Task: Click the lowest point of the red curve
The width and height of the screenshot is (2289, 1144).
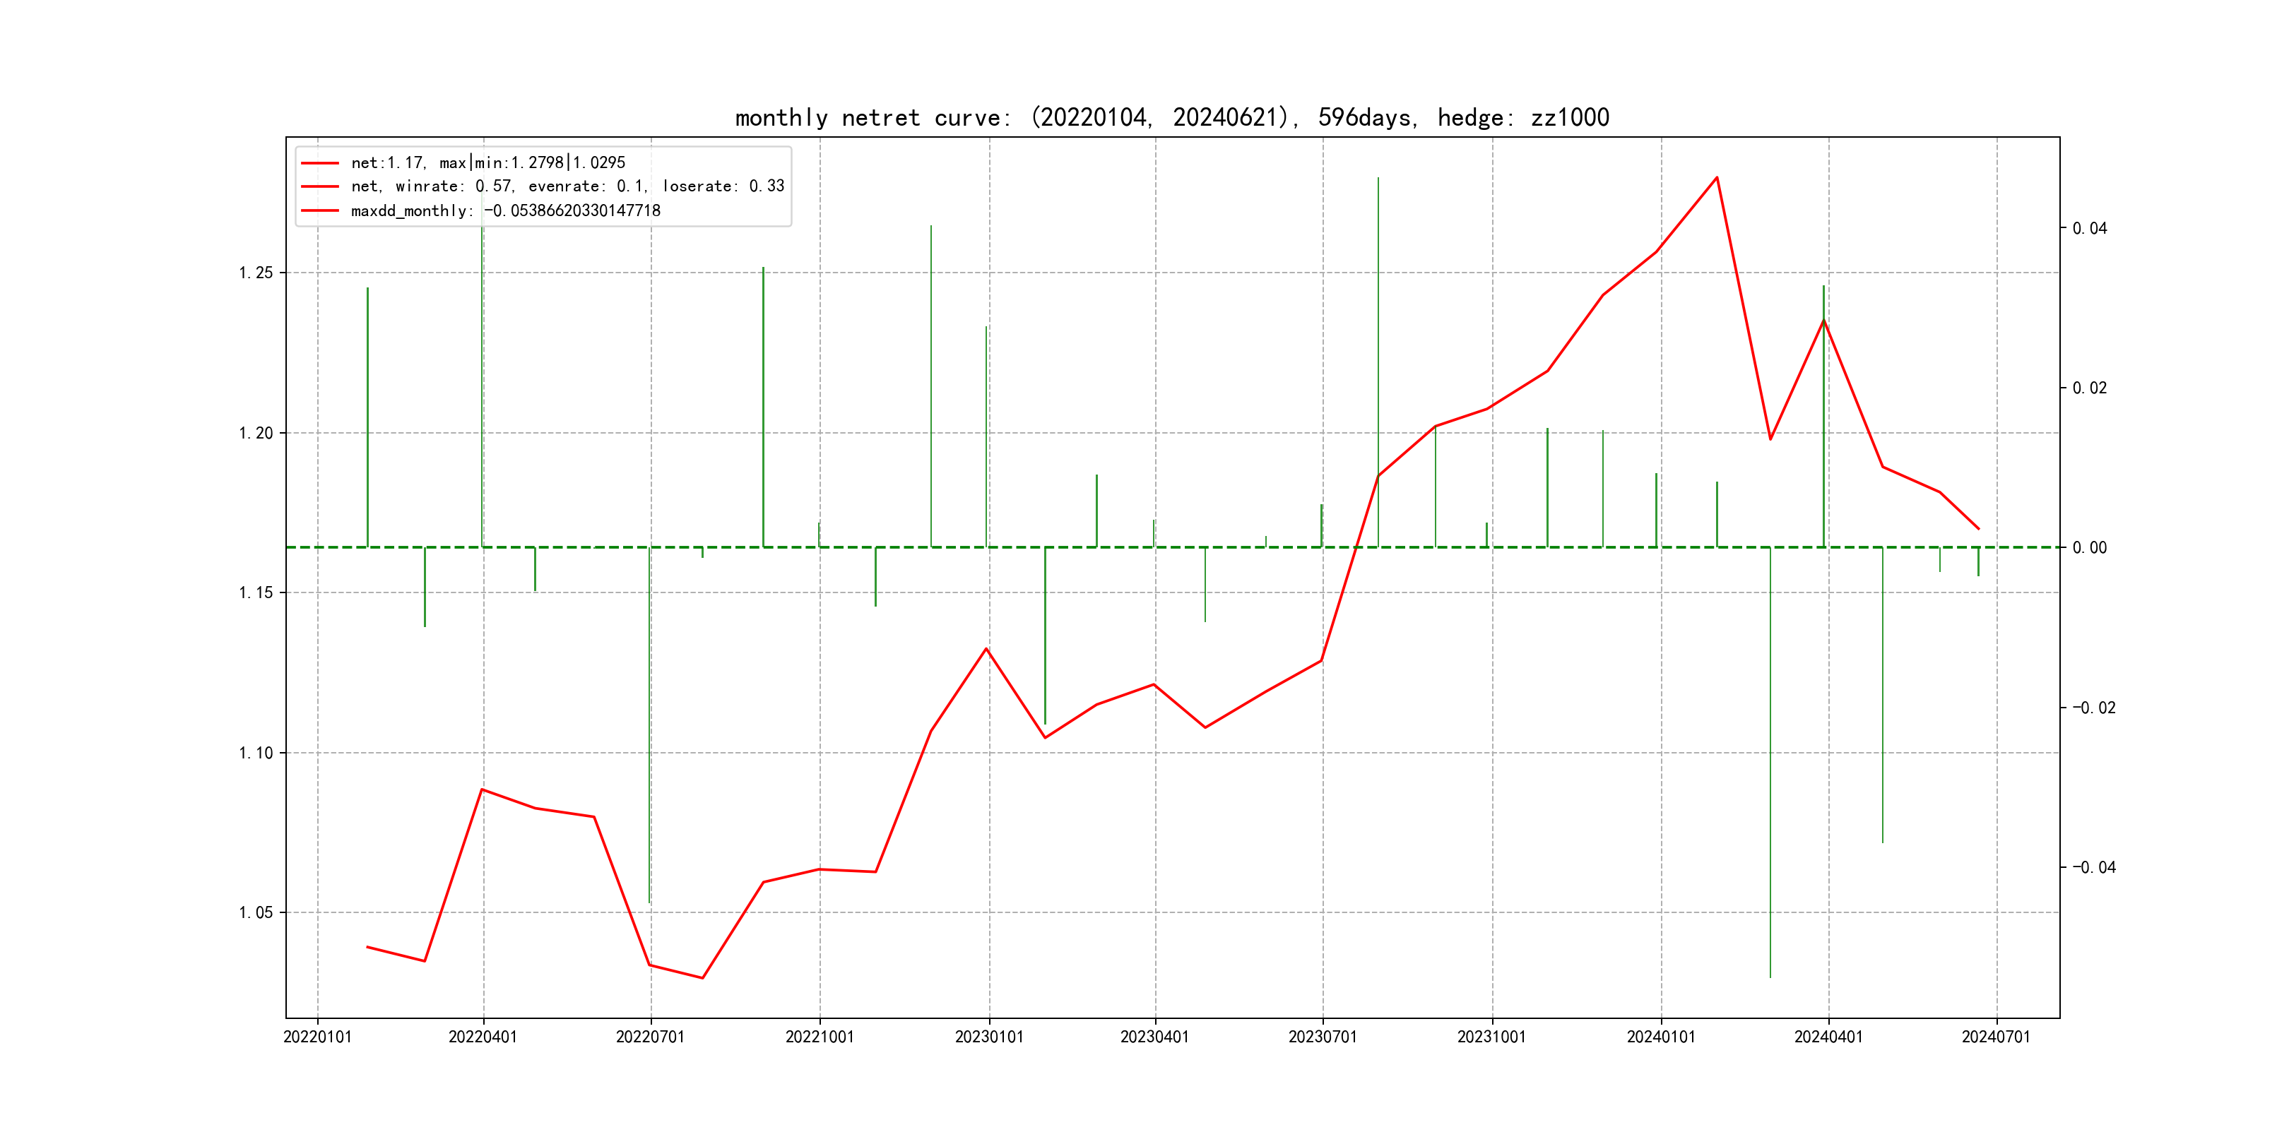Action: click(702, 978)
